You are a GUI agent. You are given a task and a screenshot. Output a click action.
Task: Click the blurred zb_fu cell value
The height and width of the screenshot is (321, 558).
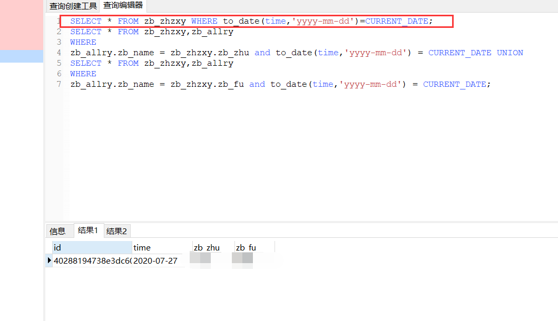[x=242, y=259]
